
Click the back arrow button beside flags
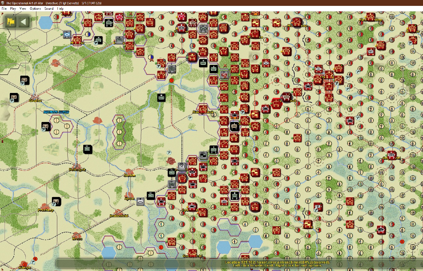pos(23,22)
